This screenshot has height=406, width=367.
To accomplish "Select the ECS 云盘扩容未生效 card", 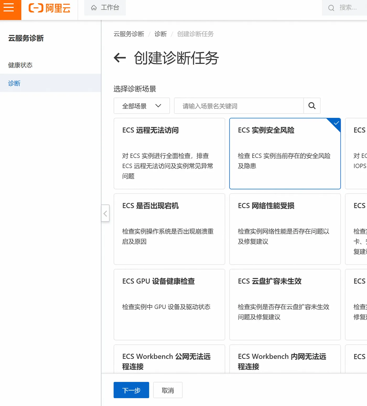I will [x=285, y=305].
